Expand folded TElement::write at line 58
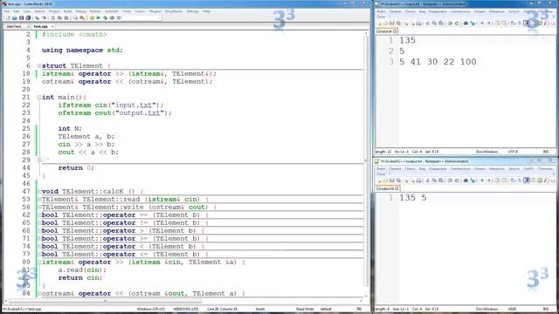 pos(39,208)
